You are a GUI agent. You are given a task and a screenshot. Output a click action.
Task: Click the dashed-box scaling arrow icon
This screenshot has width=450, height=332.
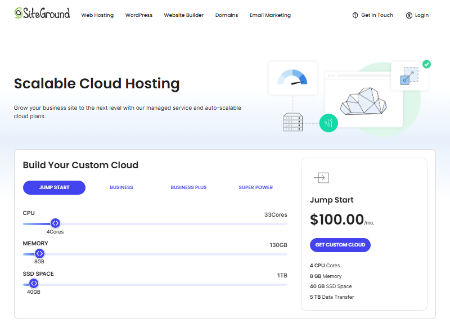click(x=409, y=77)
